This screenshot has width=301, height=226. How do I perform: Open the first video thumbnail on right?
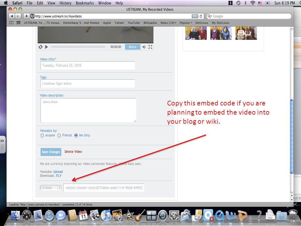(x=196, y=33)
